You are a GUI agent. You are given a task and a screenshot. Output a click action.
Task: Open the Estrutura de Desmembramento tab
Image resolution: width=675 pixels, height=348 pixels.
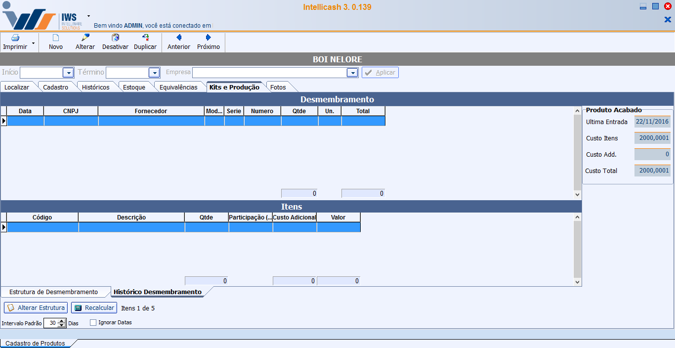(x=53, y=292)
